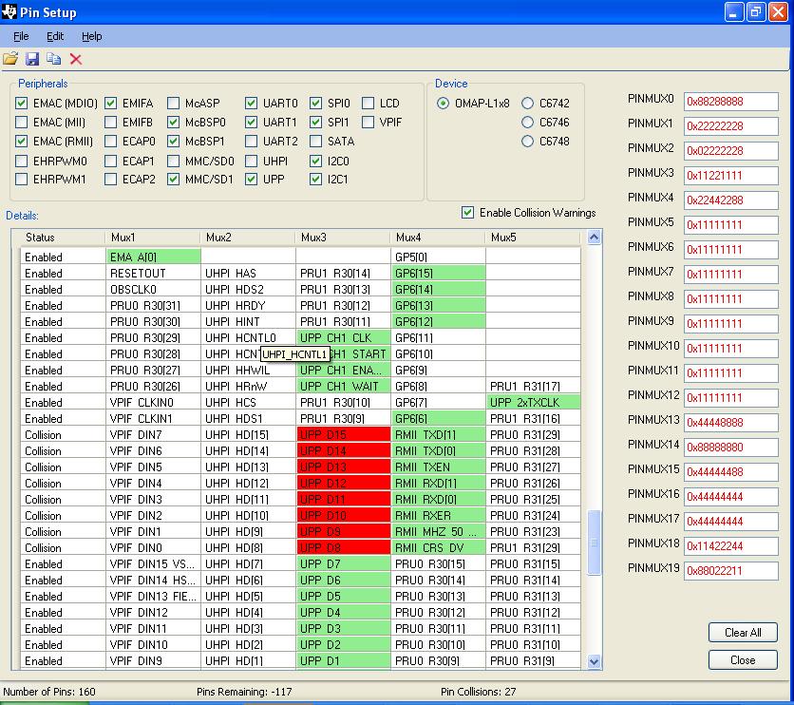
Task: Enable the LCD peripheral checkbox
Action: pyautogui.click(x=369, y=104)
